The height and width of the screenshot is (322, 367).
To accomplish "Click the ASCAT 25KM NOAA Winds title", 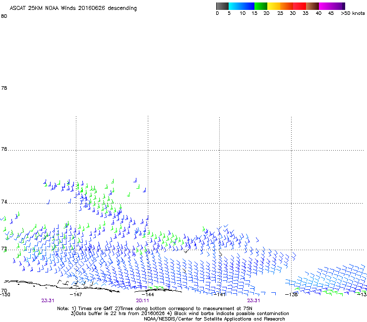I will click(x=73, y=8).
